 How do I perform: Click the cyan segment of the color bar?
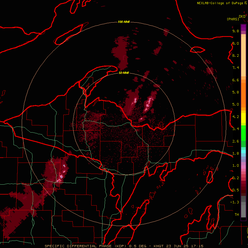[243, 152]
